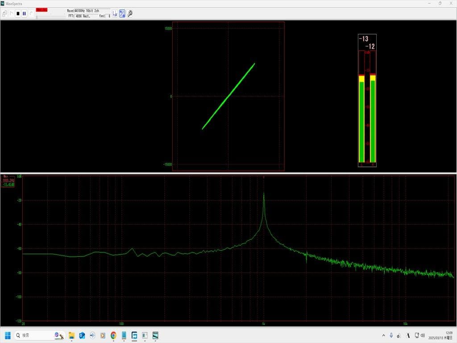Click the stop button in the toolbar
This screenshot has width=457, height=343.
(18, 13)
